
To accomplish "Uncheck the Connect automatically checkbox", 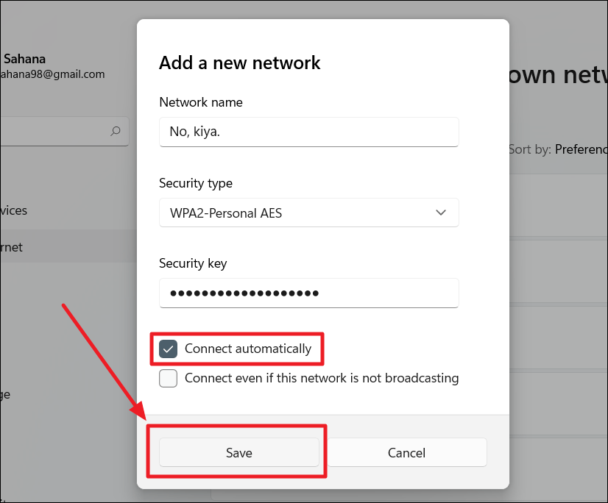I will [x=169, y=349].
